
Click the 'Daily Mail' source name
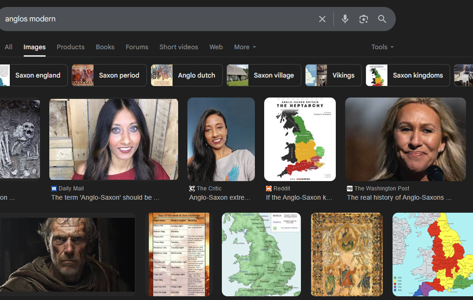click(x=71, y=189)
